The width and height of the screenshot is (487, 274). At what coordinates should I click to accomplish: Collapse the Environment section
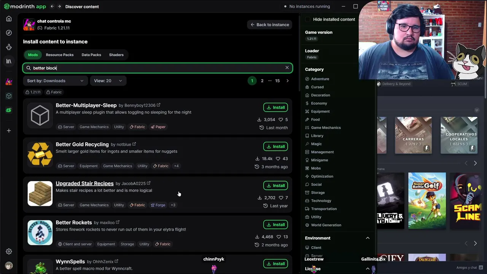[368, 238]
